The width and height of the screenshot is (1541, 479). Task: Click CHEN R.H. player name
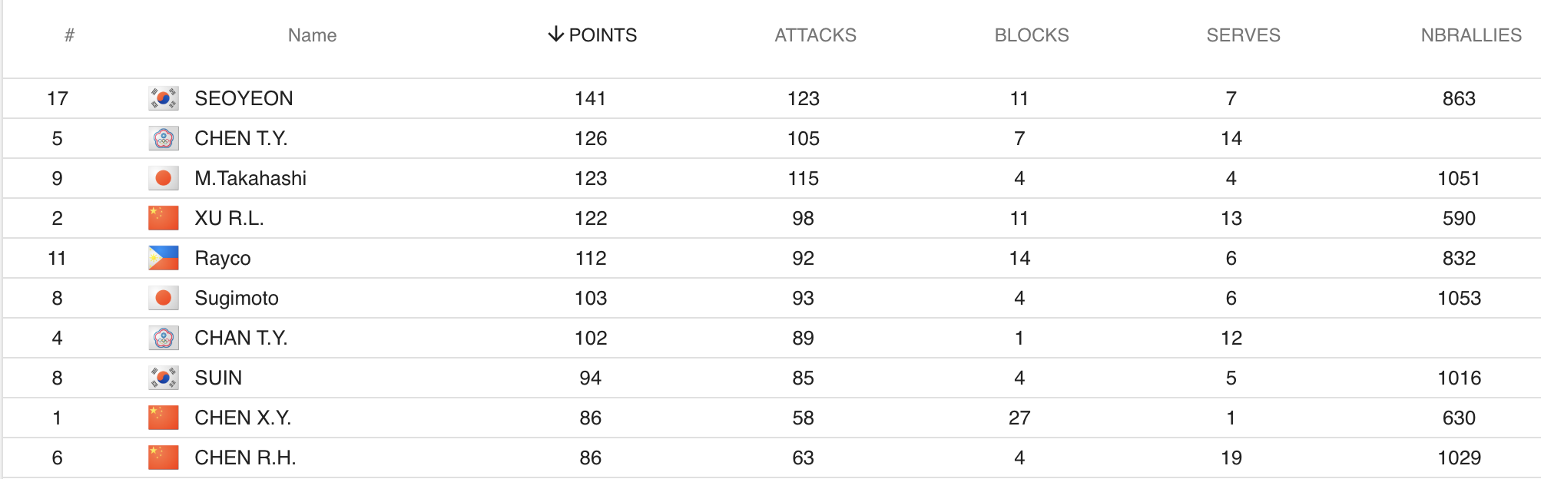coord(245,458)
